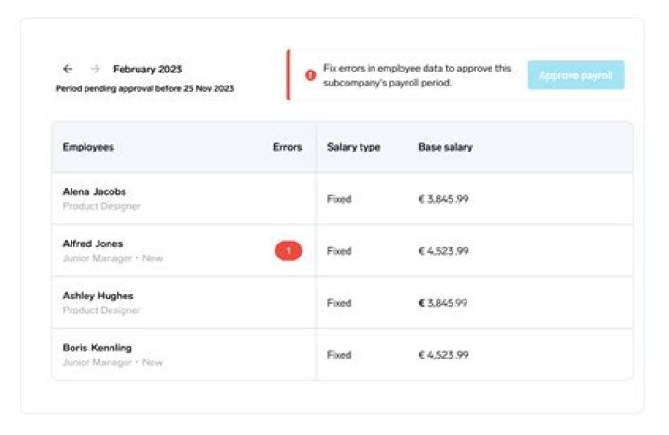Viewport: 669px width, 435px height.
Task: Go to the next payroll period arrow
Action: pos(95,69)
